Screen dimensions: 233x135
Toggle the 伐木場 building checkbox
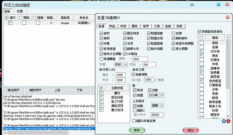(201, 51)
